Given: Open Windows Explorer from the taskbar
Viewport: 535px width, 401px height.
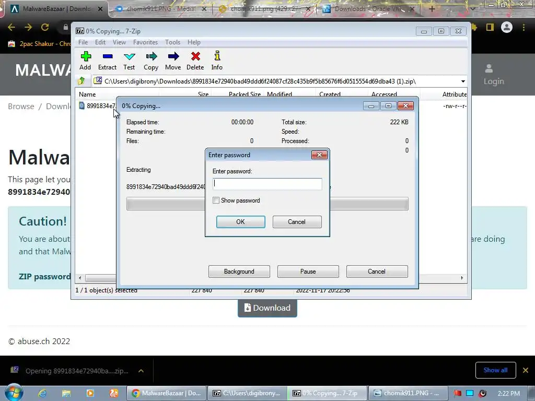Looking at the screenshot, I should (x=66, y=393).
